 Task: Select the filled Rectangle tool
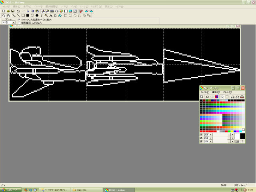[28, 16]
